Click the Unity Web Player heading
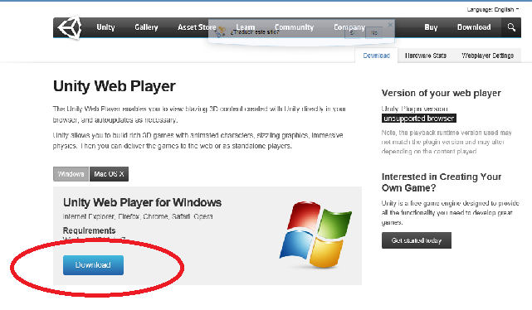This screenshot has width=532, height=310. 115,86
